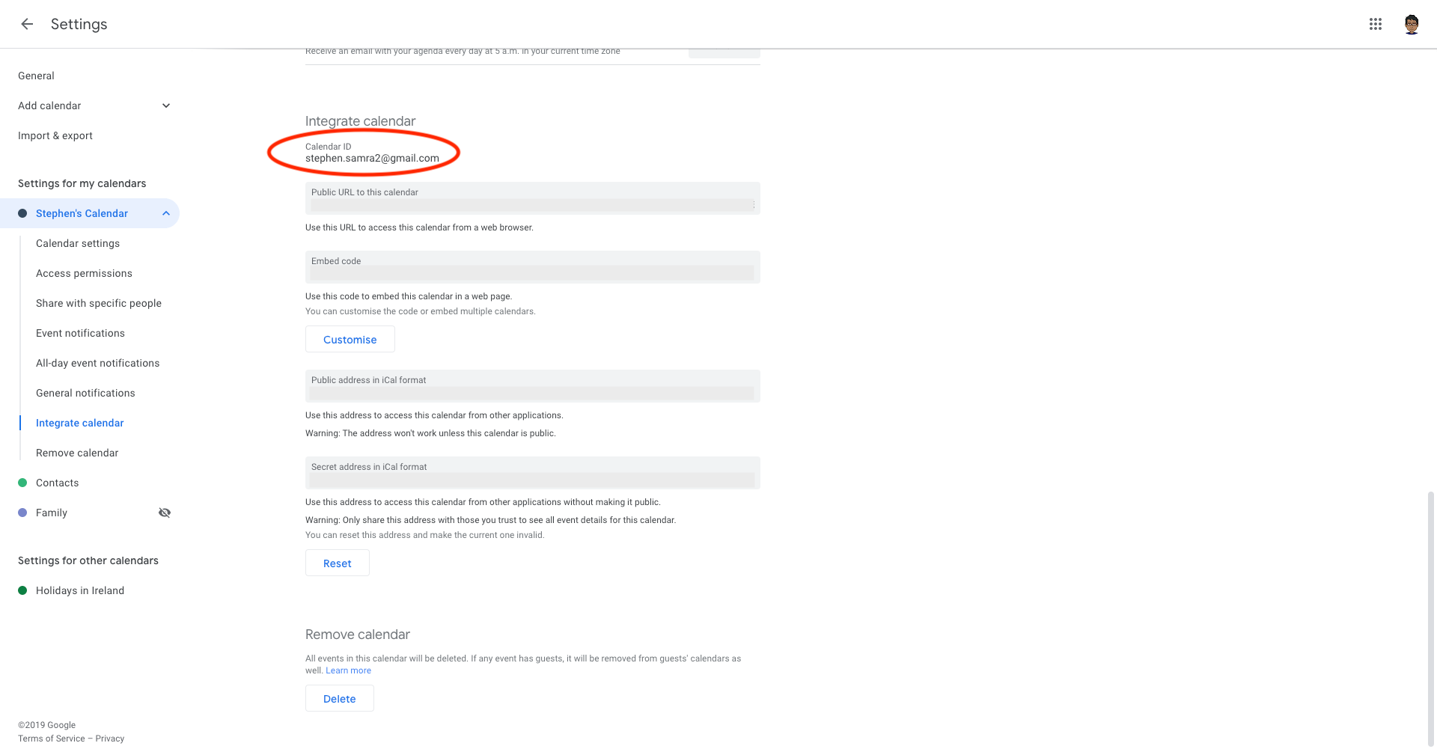
Task: Select Integrate calendar in sidebar
Action: pos(79,423)
